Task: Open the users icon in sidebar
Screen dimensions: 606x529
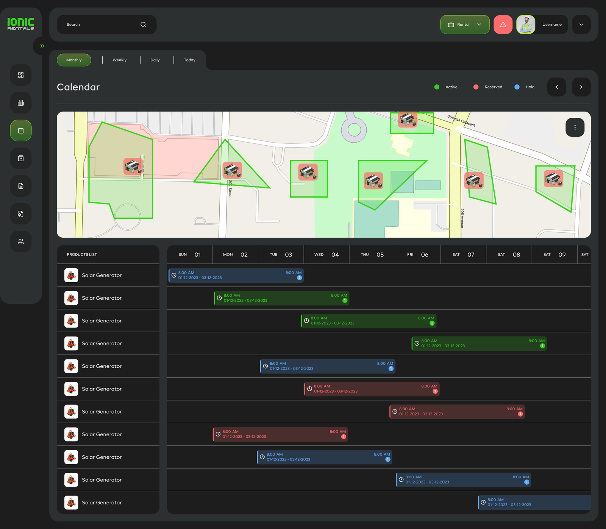Action: (x=21, y=241)
